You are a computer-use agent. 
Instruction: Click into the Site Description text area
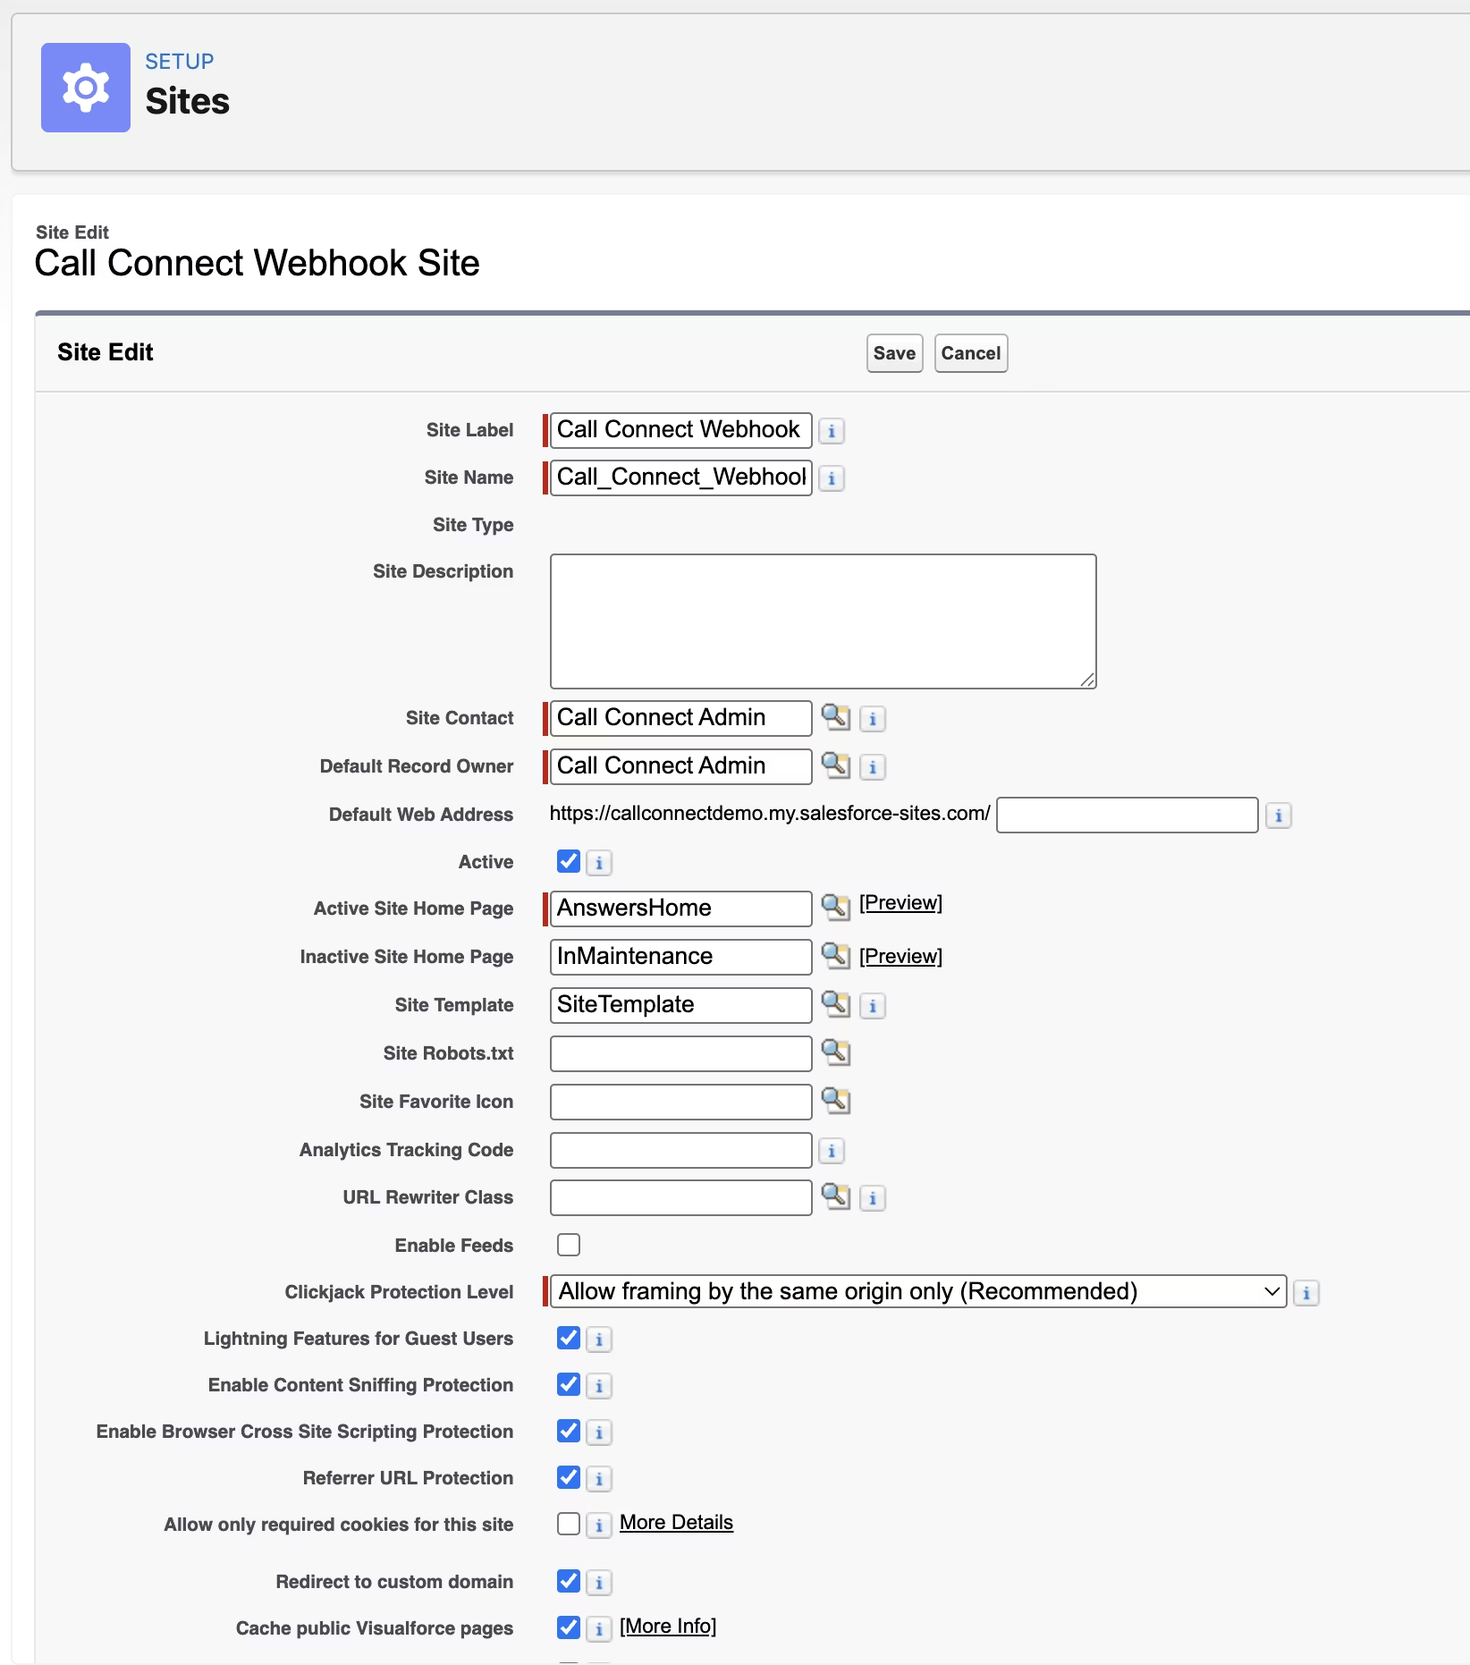824,621
